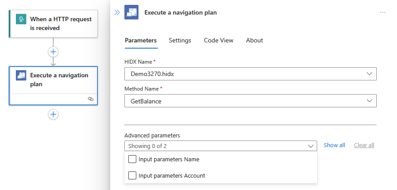397x190 pixels.
Task: Check Input parameters Account
Action: [x=132, y=175]
